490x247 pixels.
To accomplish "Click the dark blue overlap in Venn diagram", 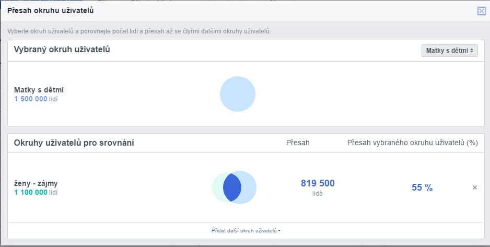I will (x=232, y=187).
